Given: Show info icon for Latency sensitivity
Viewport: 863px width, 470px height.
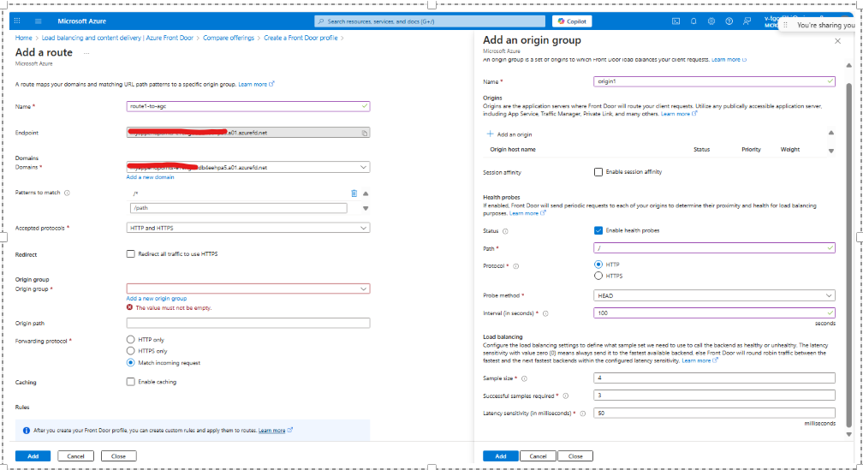Looking at the screenshot, I should click(582, 413).
